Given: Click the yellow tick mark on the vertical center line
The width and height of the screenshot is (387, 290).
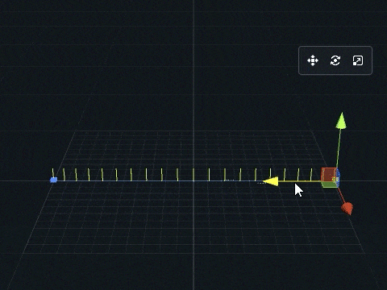Looking at the screenshot, I should [193, 175].
